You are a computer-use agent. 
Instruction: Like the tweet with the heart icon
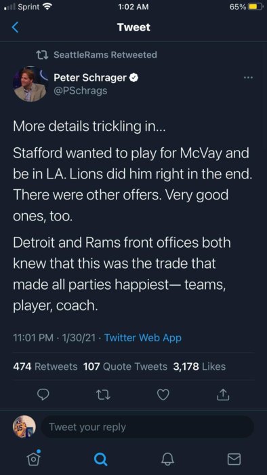coord(163,395)
